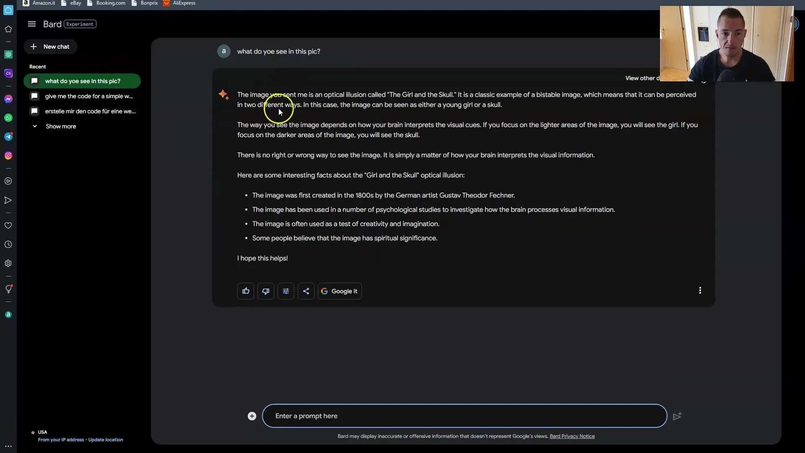This screenshot has height=453, width=805.
Task: Expand Show more recent chats
Action: click(55, 126)
